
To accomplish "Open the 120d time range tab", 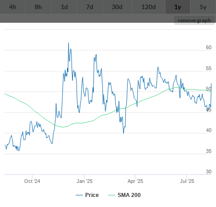I will pos(149,7).
